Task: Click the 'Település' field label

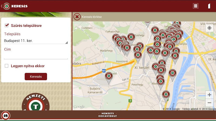Action: [x=12, y=34]
